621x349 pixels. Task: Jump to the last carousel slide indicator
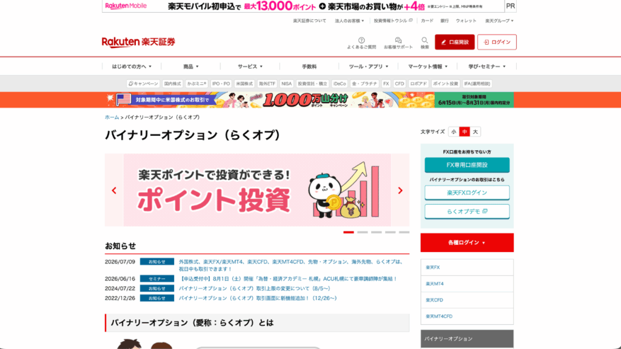(404, 232)
